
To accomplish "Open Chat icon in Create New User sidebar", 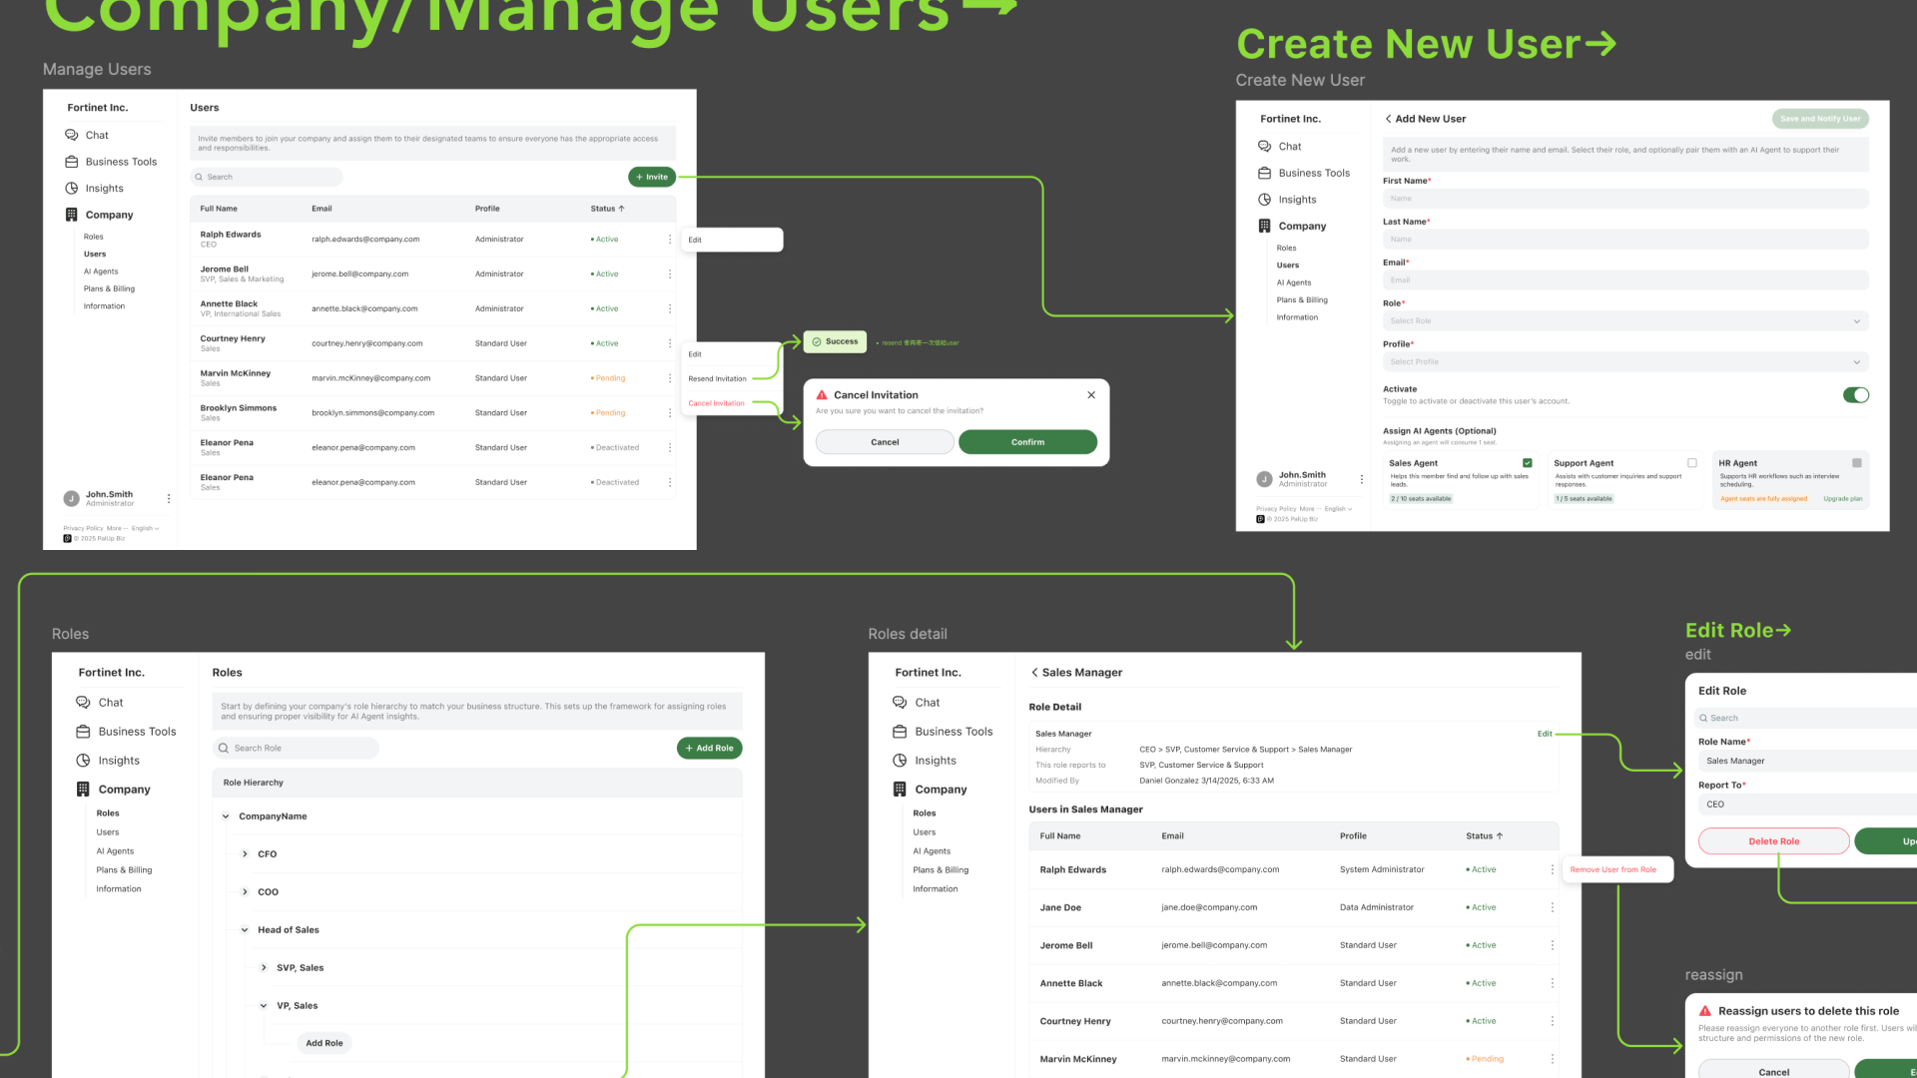I will point(1264,146).
